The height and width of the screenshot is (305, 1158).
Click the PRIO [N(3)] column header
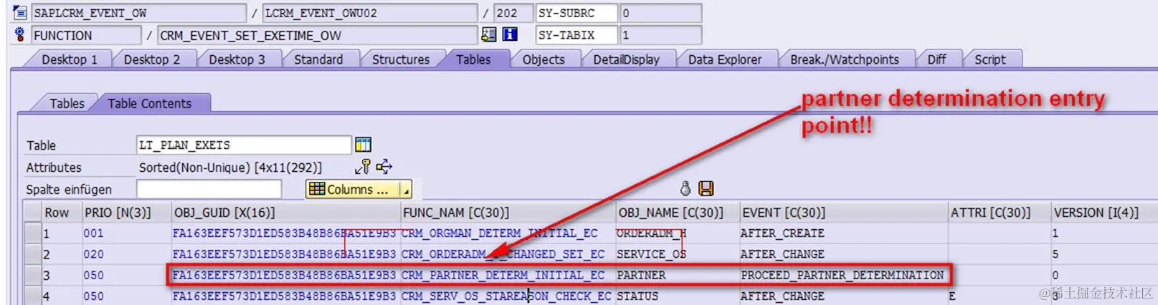tap(126, 213)
